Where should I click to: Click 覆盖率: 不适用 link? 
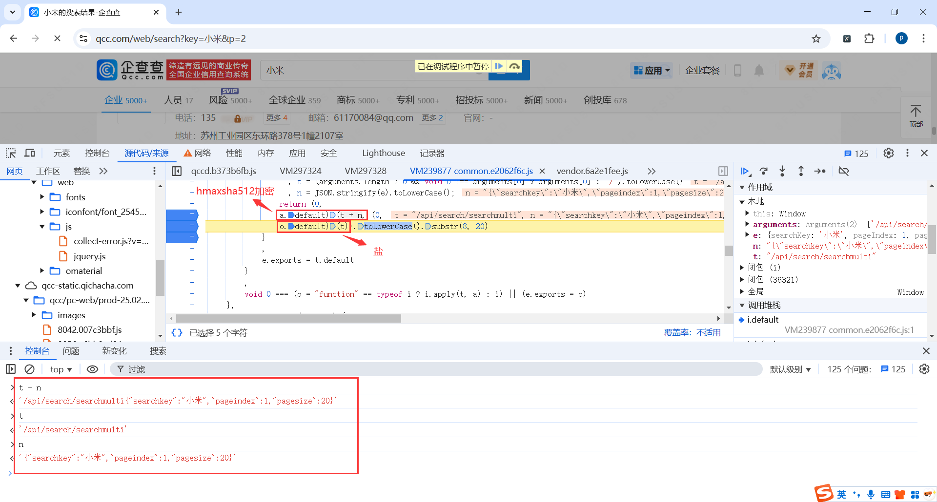(x=693, y=333)
